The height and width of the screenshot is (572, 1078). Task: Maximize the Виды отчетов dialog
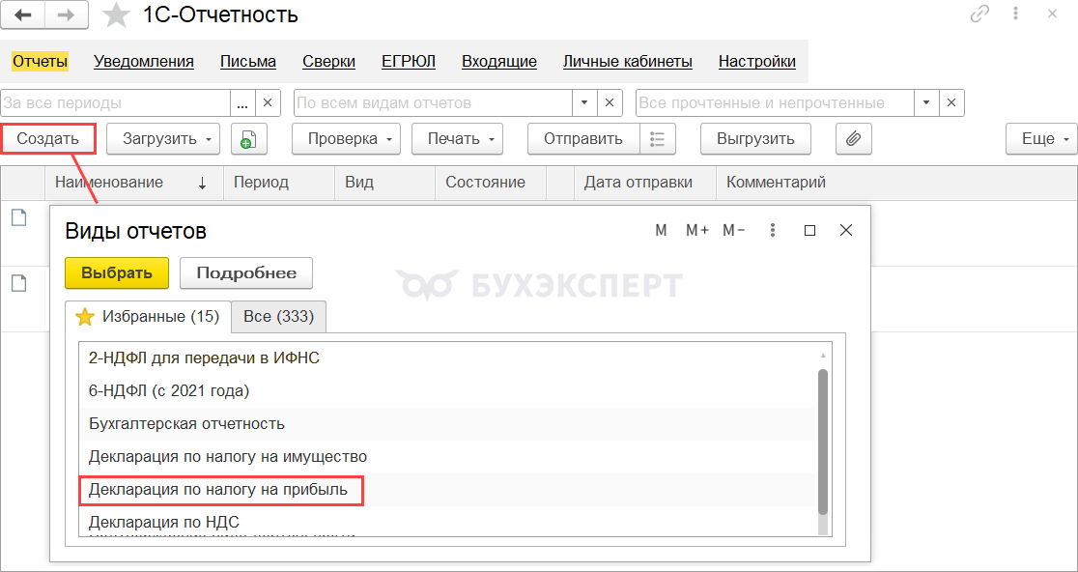tap(809, 231)
